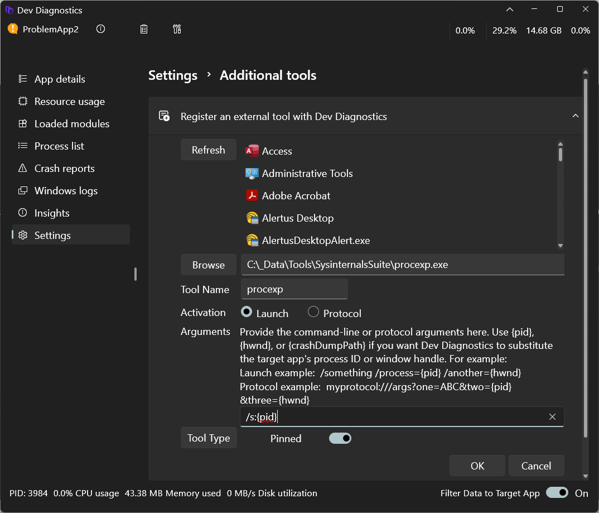Click the AlertusDesktopAlert.exe icon
Image resolution: width=599 pixels, height=513 pixels.
(x=252, y=240)
